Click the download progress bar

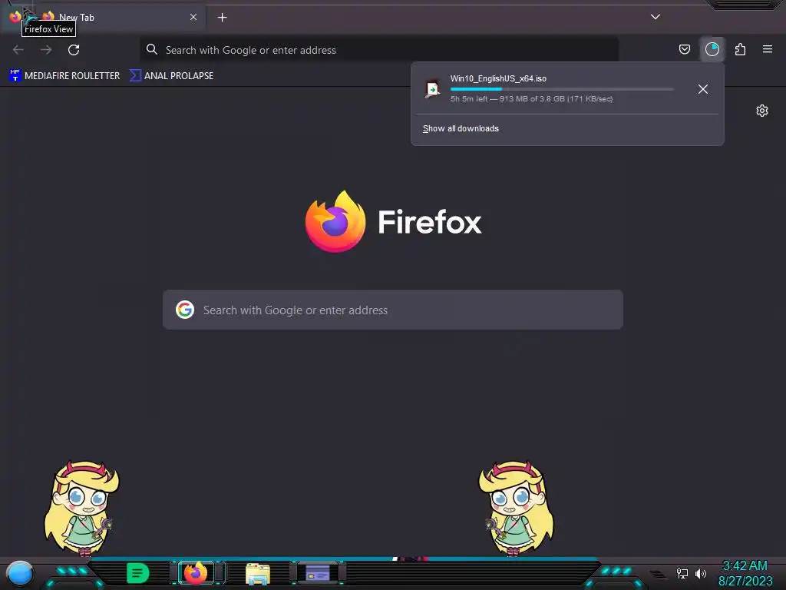[x=561, y=89]
